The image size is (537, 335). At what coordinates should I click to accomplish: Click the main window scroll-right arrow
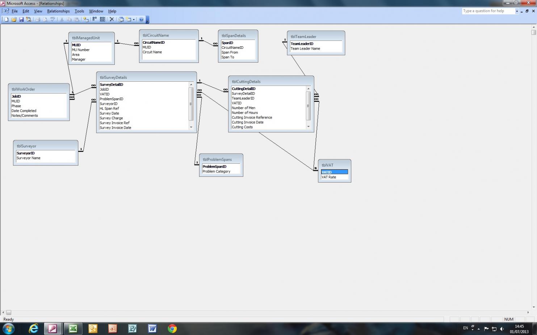pyautogui.click(x=529, y=312)
